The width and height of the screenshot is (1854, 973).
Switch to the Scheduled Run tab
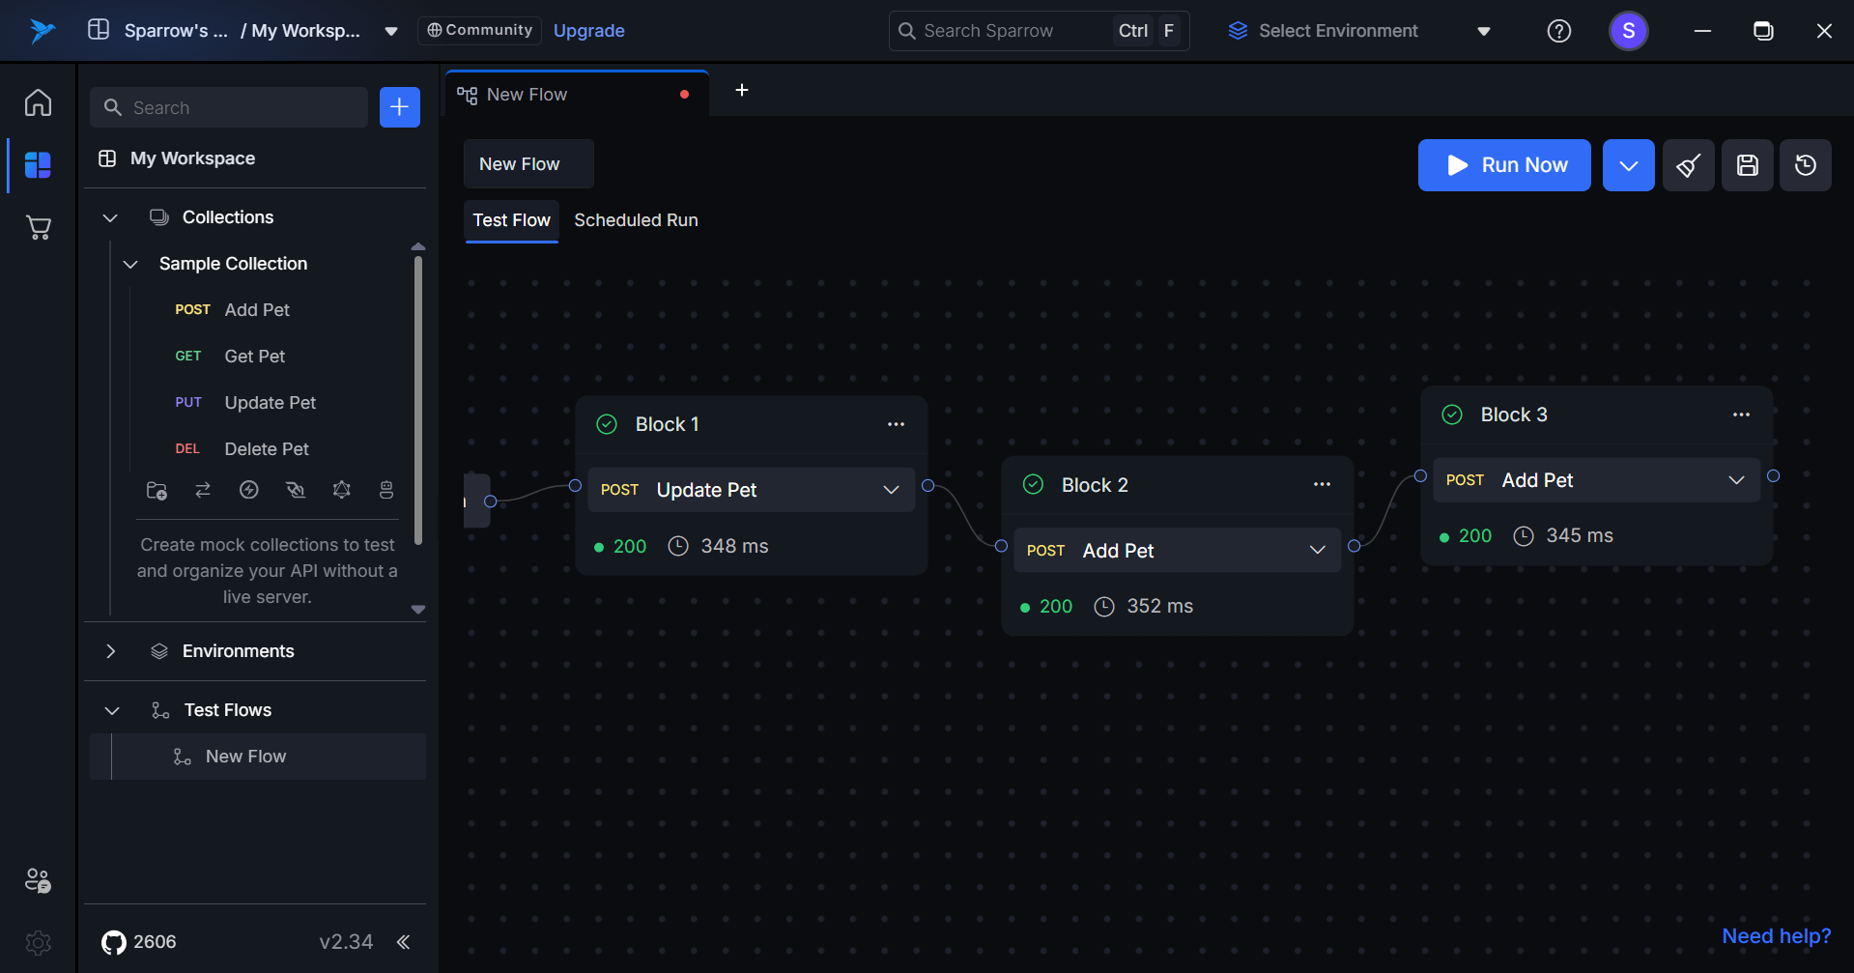point(636,220)
